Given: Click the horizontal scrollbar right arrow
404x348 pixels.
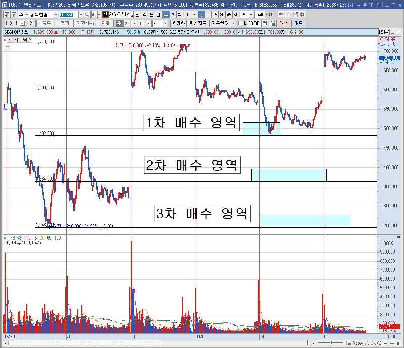Looking at the screenshot, I should (x=313, y=343).
